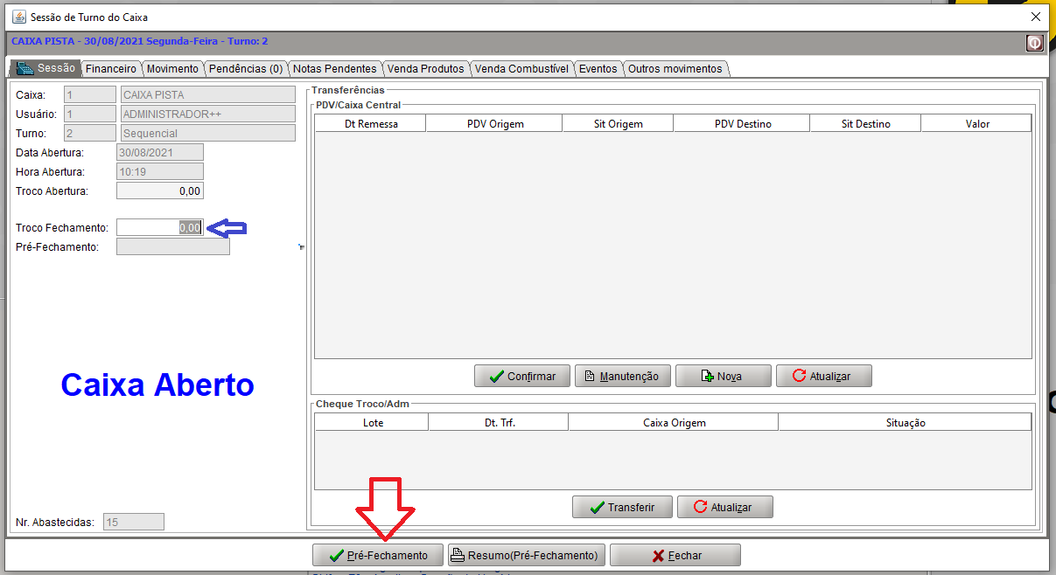This screenshot has width=1056, height=575.
Task: Refresh Cheque Troco/Adm list with Atualizar
Action: pos(724,507)
